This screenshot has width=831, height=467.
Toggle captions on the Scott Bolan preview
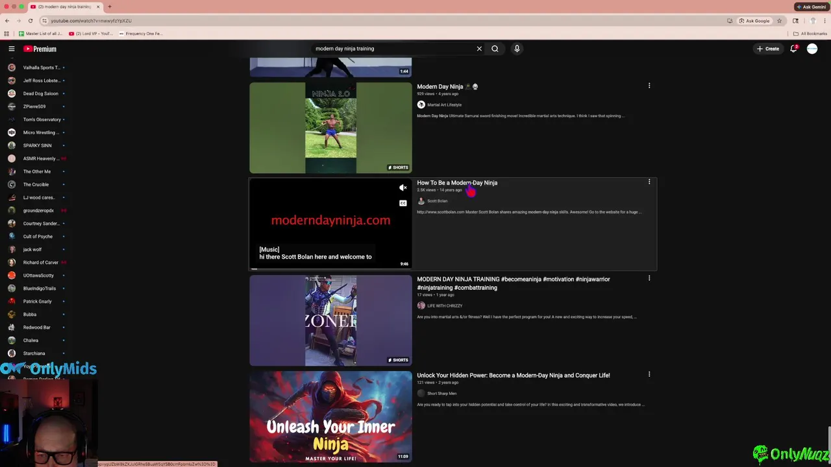point(403,203)
